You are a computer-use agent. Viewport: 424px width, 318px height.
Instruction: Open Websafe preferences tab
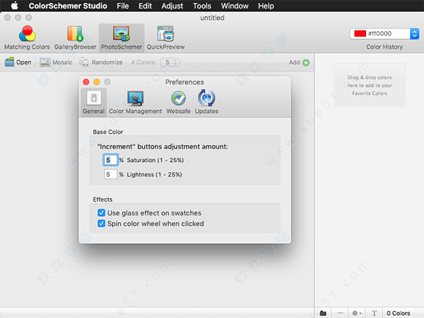(x=178, y=102)
